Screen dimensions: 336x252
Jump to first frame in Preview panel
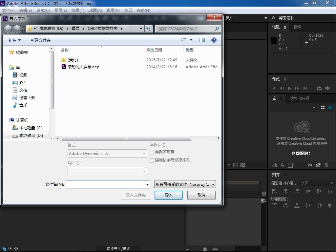click(x=273, y=88)
